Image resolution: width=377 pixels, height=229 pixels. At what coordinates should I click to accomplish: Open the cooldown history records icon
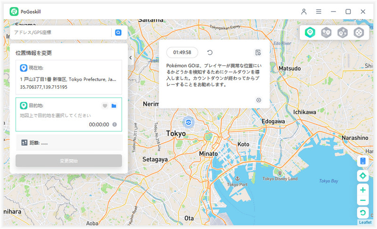258,52
